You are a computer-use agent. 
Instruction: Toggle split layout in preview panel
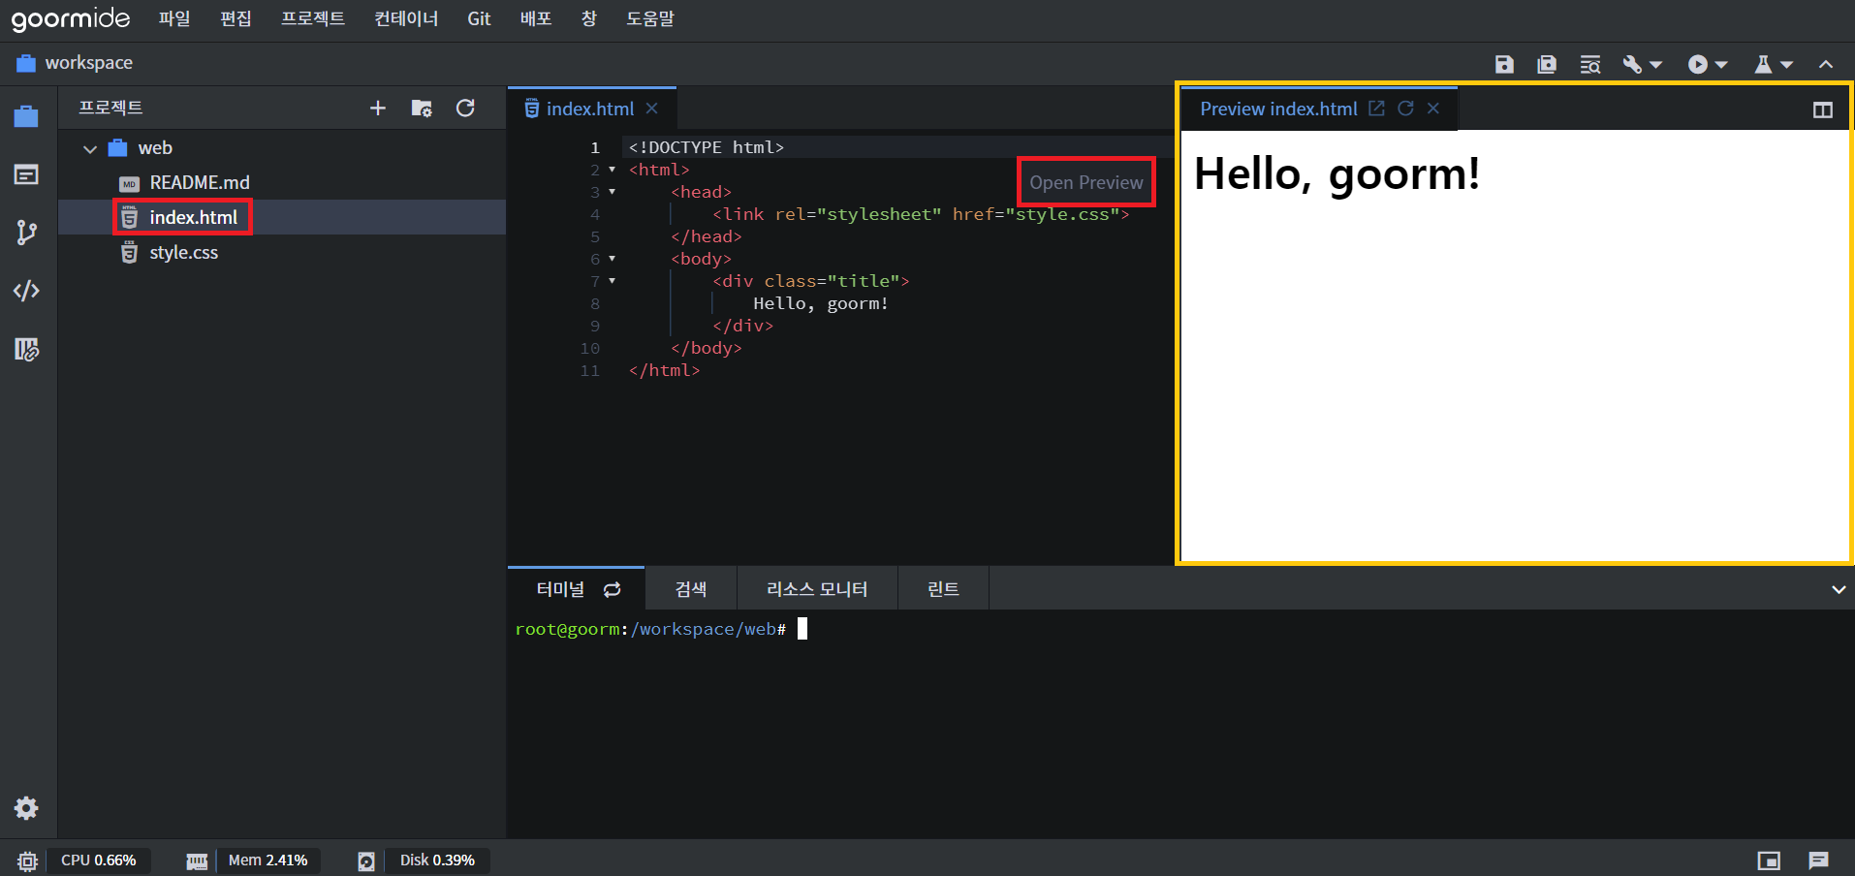(1823, 109)
